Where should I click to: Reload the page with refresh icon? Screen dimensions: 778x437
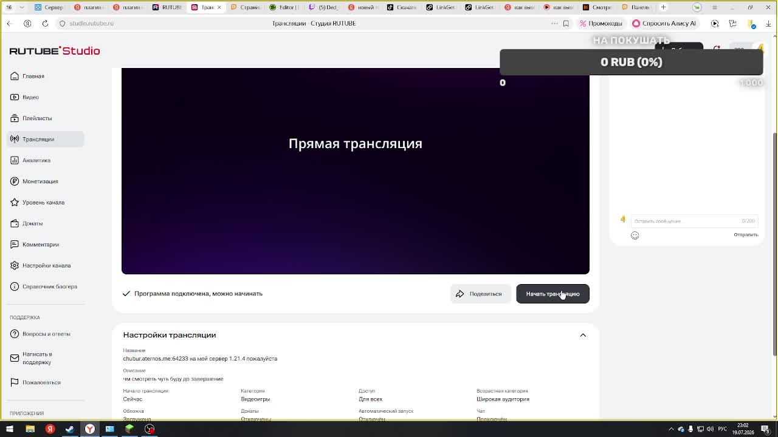pos(45,23)
